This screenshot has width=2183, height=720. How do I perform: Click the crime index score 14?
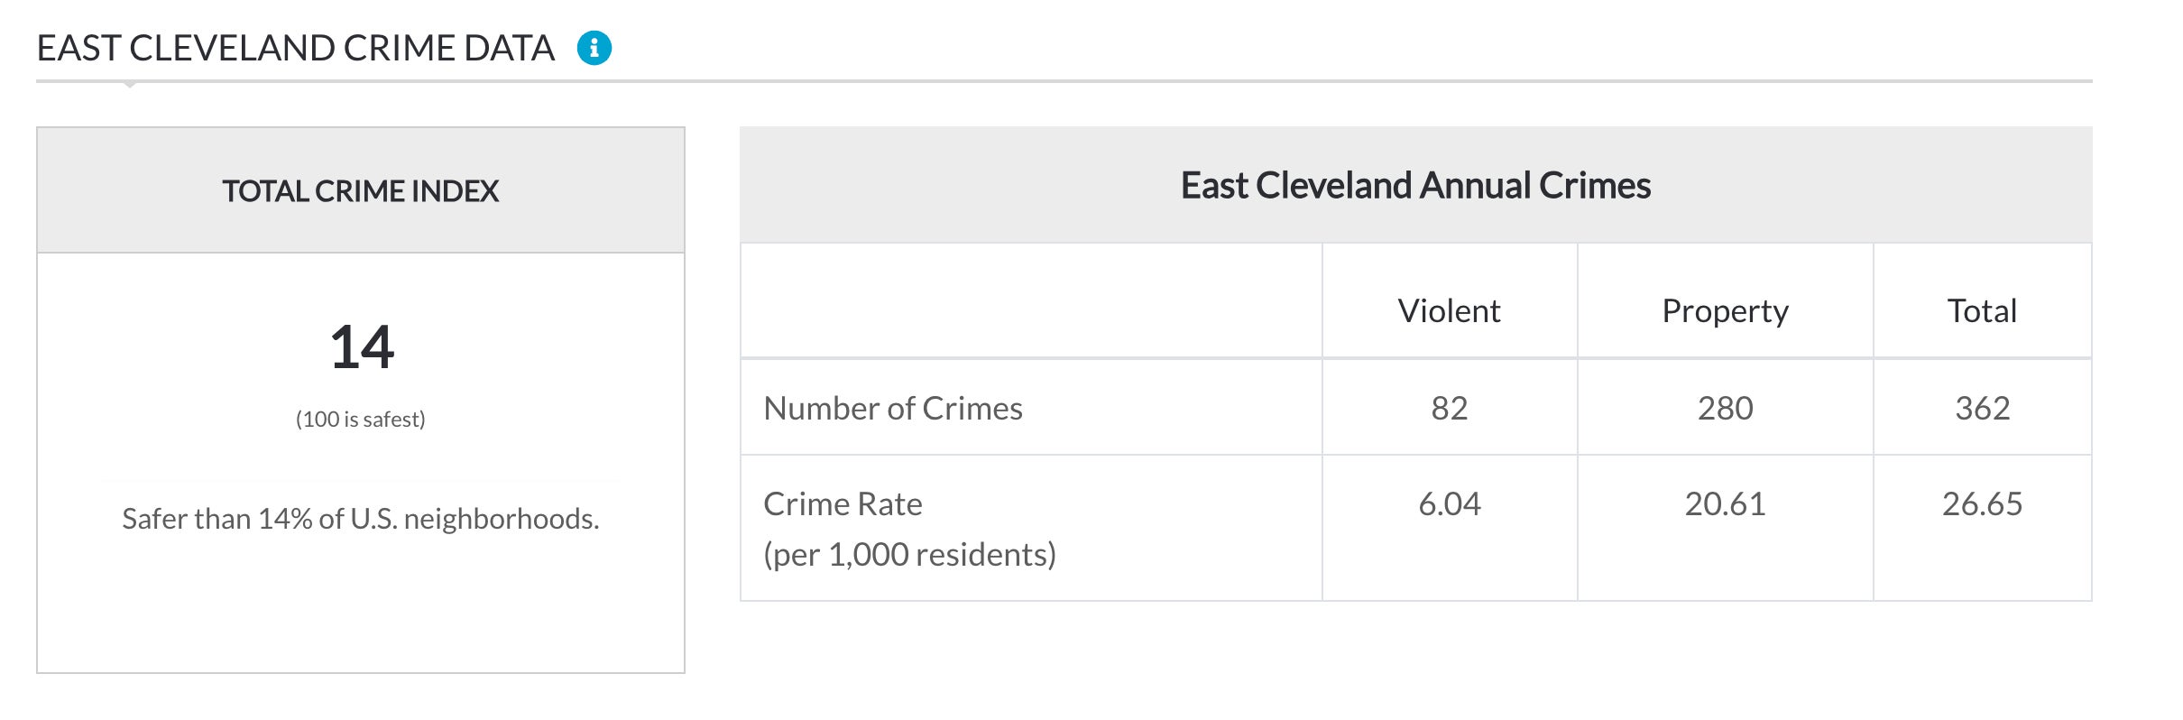tap(361, 347)
